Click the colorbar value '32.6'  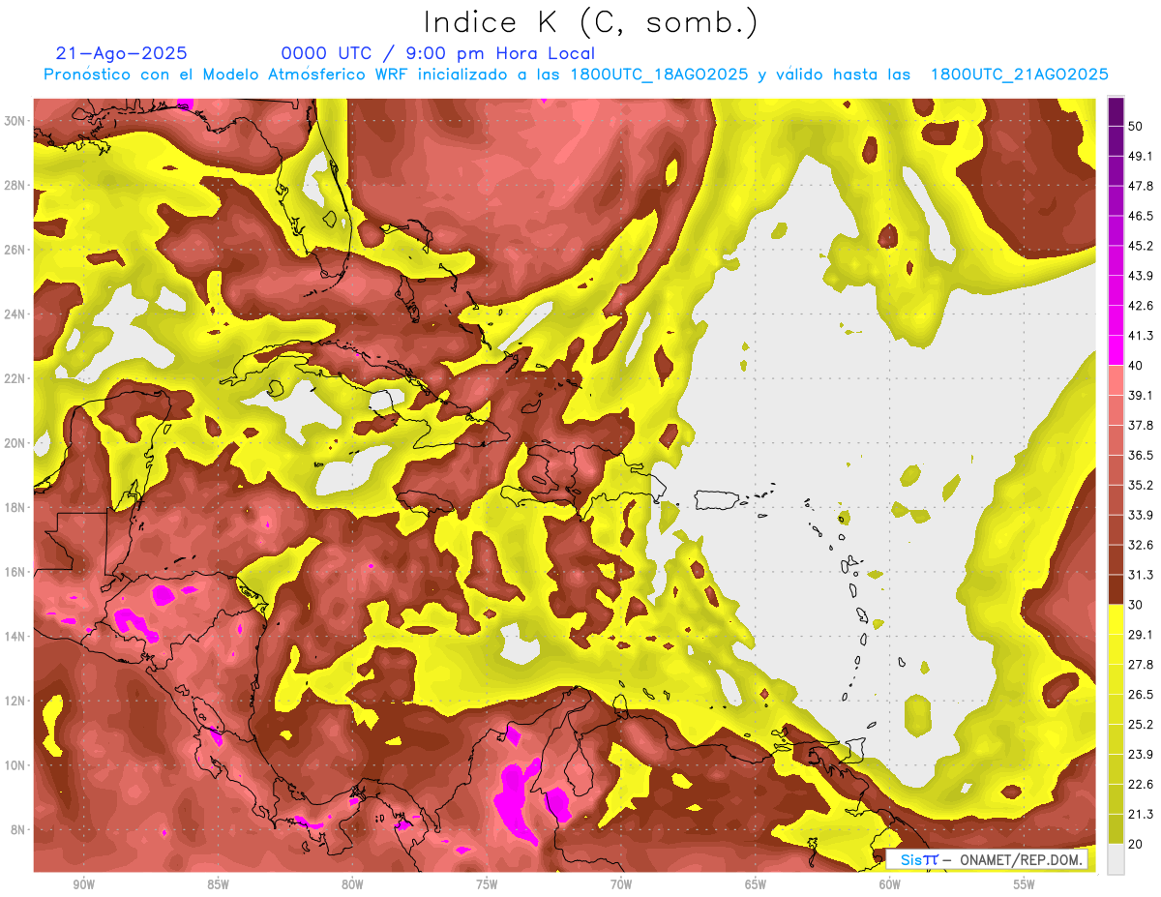1141,545
